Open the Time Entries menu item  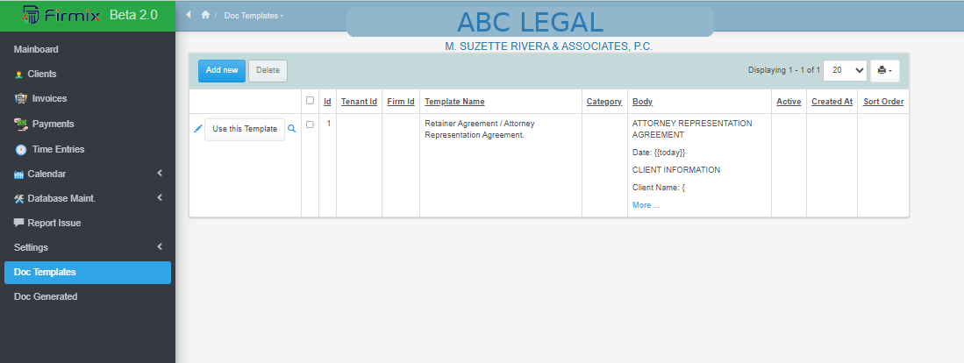point(58,149)
